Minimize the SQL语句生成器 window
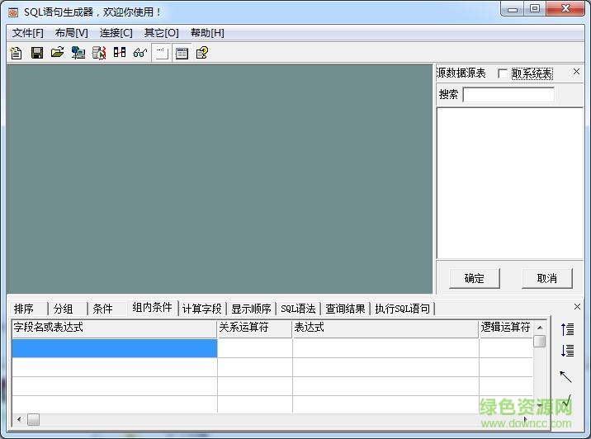Viewport: 591px width, 439px height. click(x=513, y=9)
